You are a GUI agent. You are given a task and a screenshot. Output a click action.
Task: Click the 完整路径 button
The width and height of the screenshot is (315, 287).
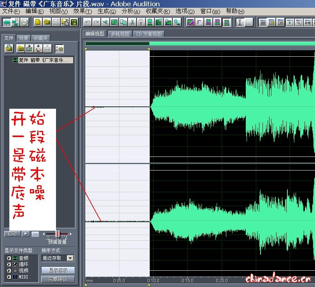point(58,279)
